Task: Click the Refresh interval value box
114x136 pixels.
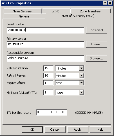Action: [48, 68]
